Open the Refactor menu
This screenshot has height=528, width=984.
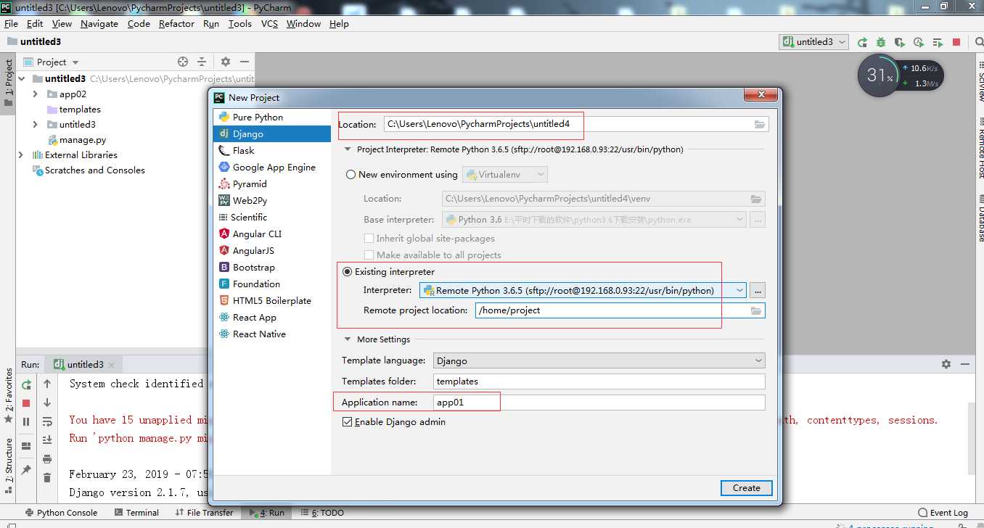(x=176, y=23)
